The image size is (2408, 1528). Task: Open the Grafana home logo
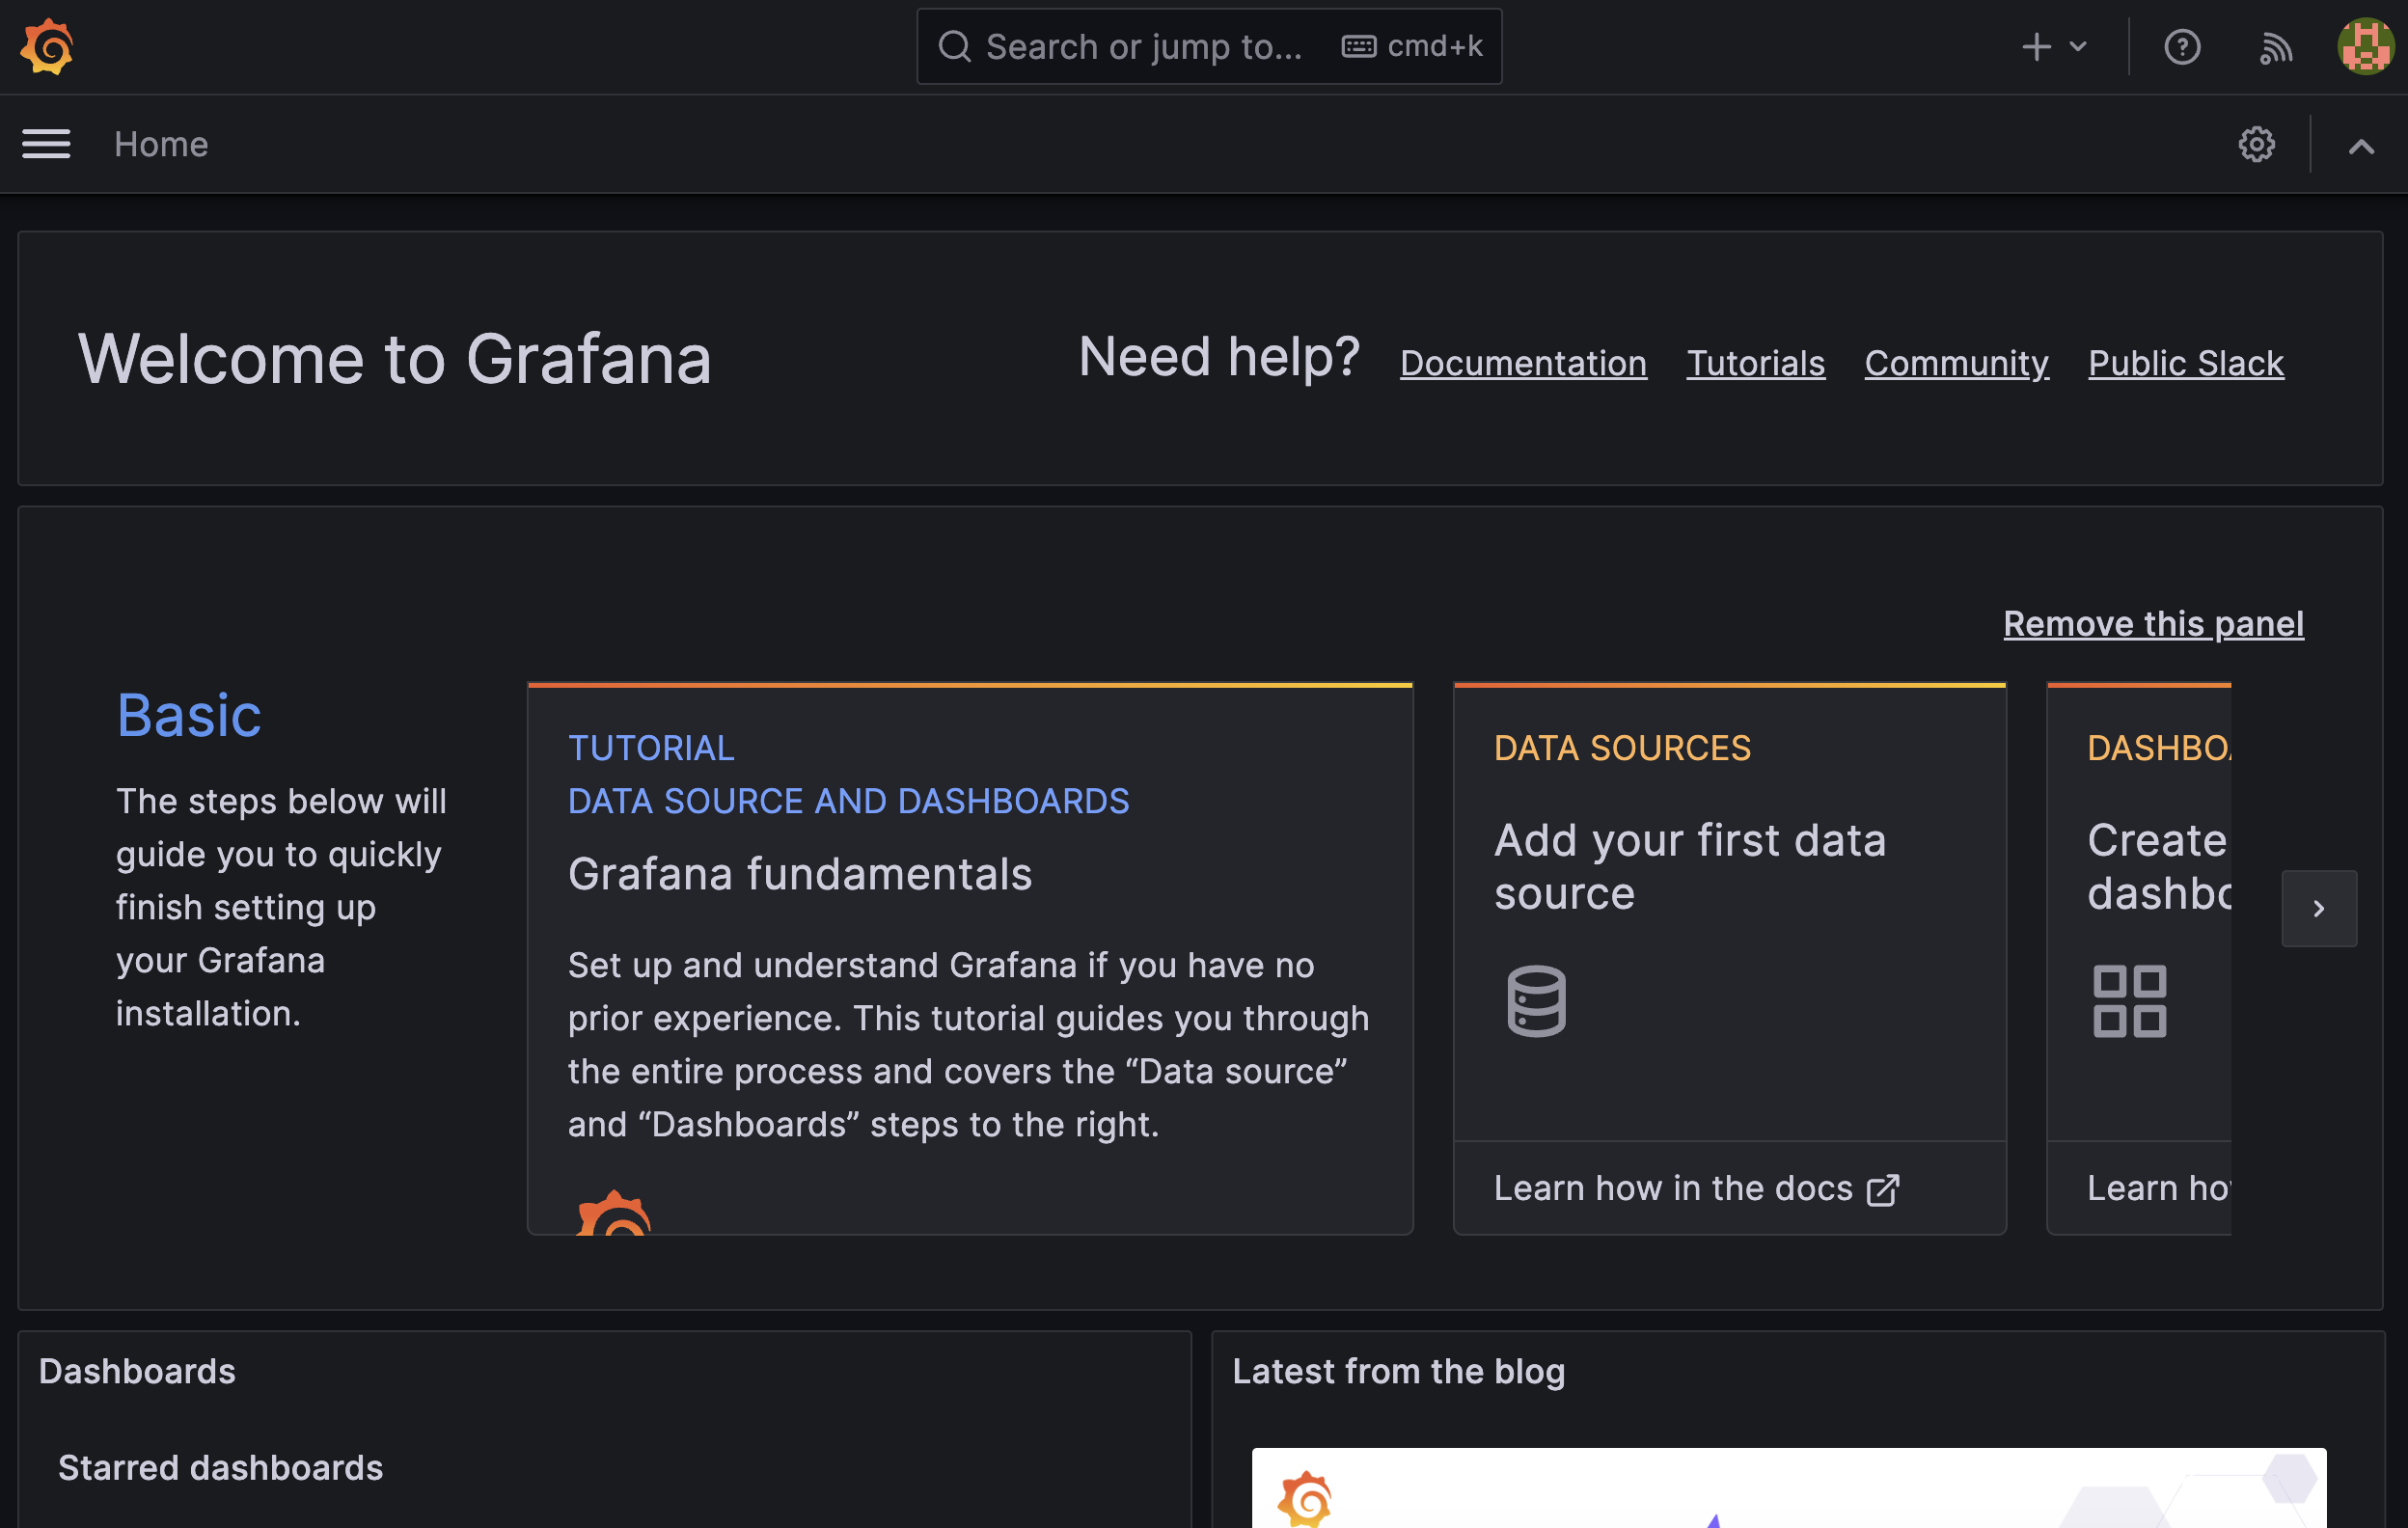[46, 46]
